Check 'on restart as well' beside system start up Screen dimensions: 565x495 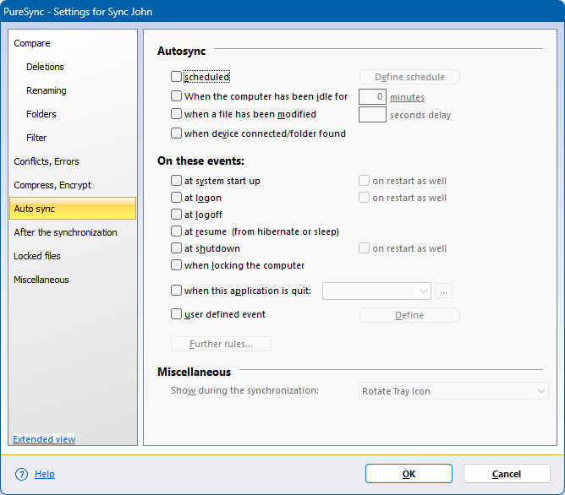tap(364, 180)
